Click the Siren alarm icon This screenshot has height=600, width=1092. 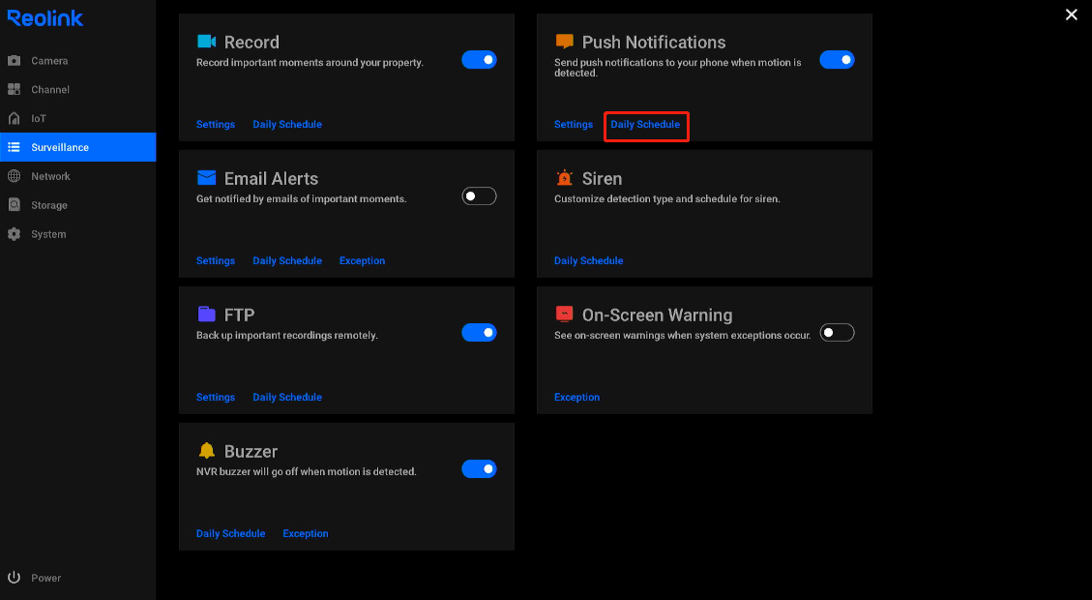click(x=564, y=178)
